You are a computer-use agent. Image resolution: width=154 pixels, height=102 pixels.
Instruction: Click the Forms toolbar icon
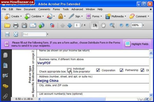tap(88, 16)
